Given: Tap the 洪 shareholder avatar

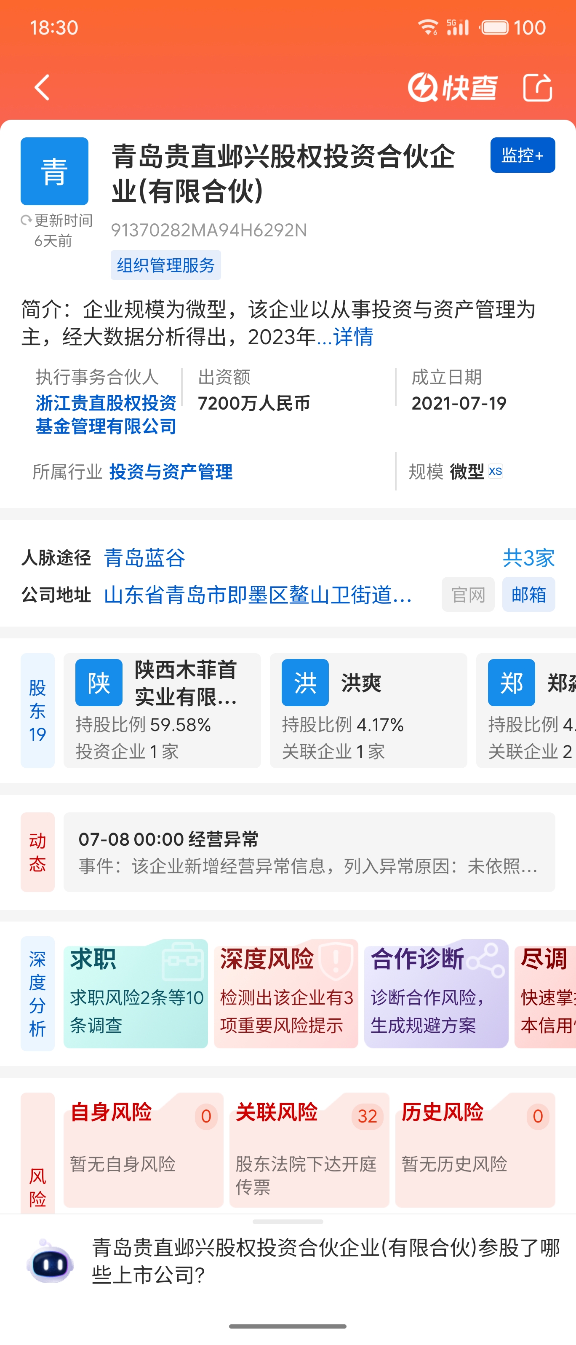Looking at the screenshot, I should pyautogui.click(x=305, y=683).
